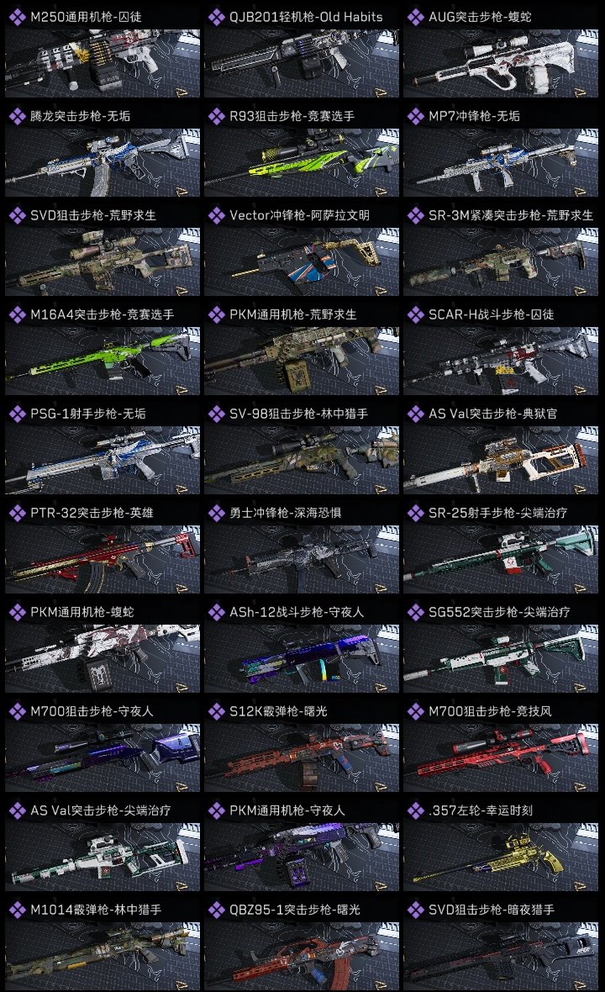Open the AS Val突击步枪-典狱官 skin thumbnail

click(x=501, y=460)
